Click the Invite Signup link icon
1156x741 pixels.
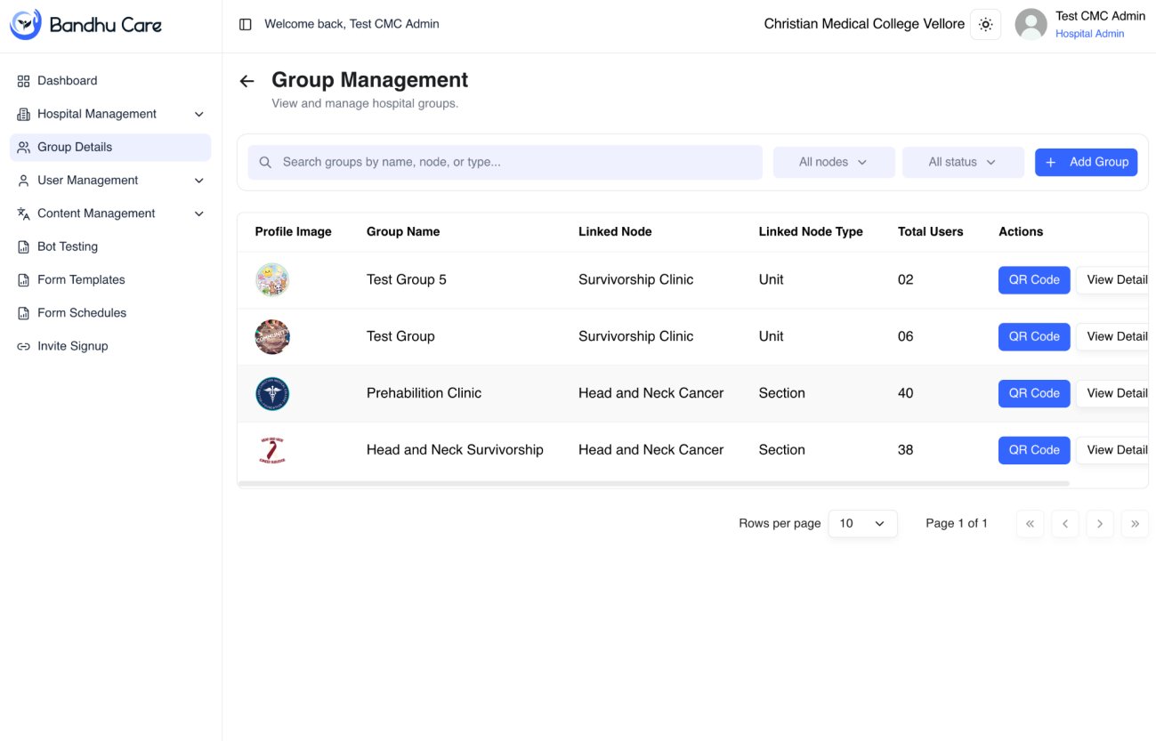point(23,347)
